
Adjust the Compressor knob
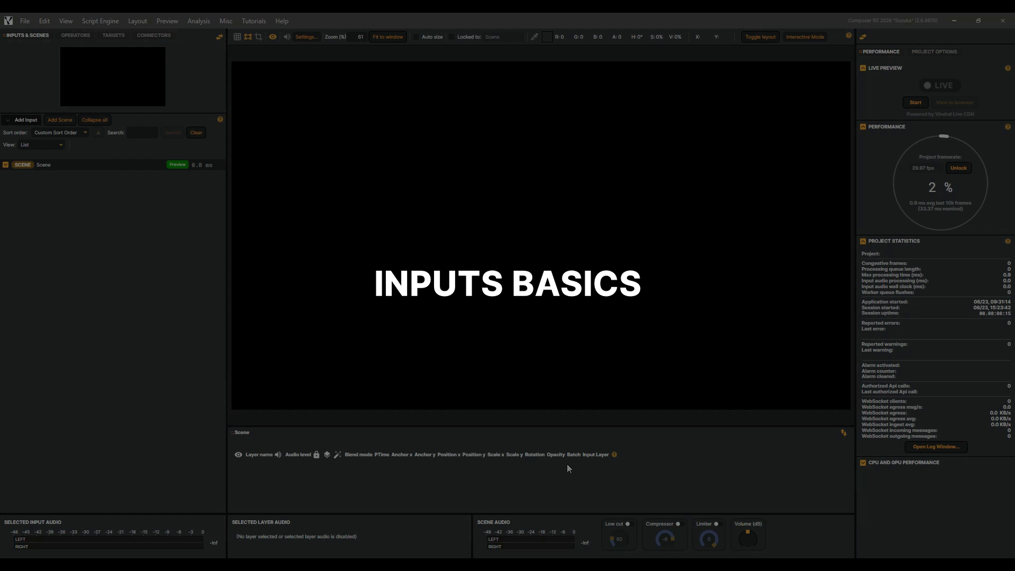click(x=665, y=540)
